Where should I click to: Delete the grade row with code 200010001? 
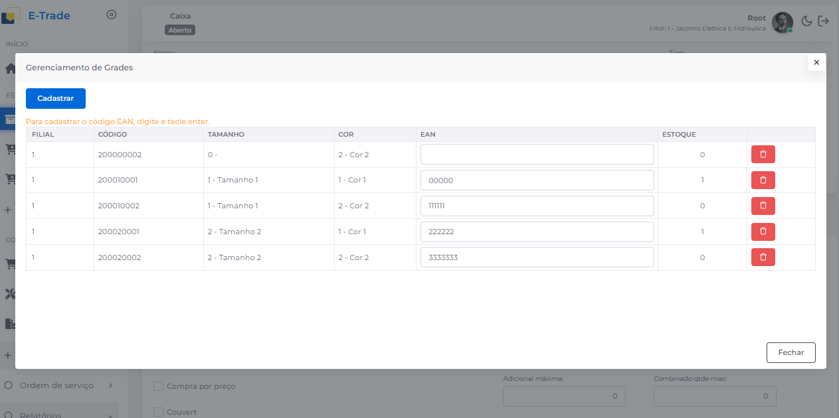[x=763, y=180]
